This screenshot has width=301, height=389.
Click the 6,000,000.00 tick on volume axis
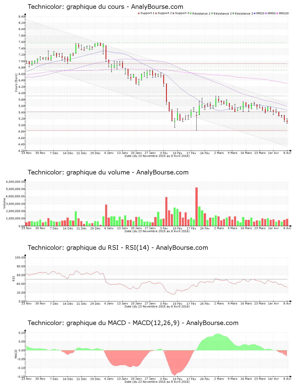tap(16, 182)
